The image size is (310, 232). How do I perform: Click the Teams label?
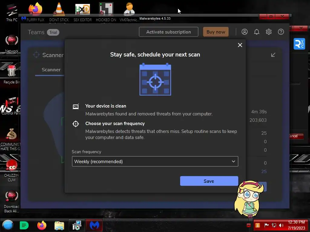(x=36, y=32)
